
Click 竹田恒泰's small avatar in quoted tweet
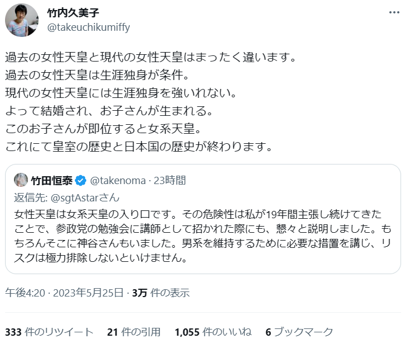(x=22, y=180)
